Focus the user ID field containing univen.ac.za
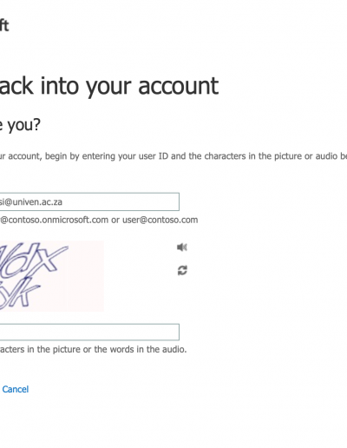The width and height of the screenshot is (347, 448). 89,201
